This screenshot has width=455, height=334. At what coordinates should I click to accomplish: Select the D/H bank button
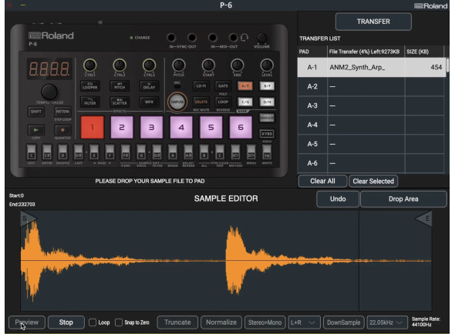267,102
